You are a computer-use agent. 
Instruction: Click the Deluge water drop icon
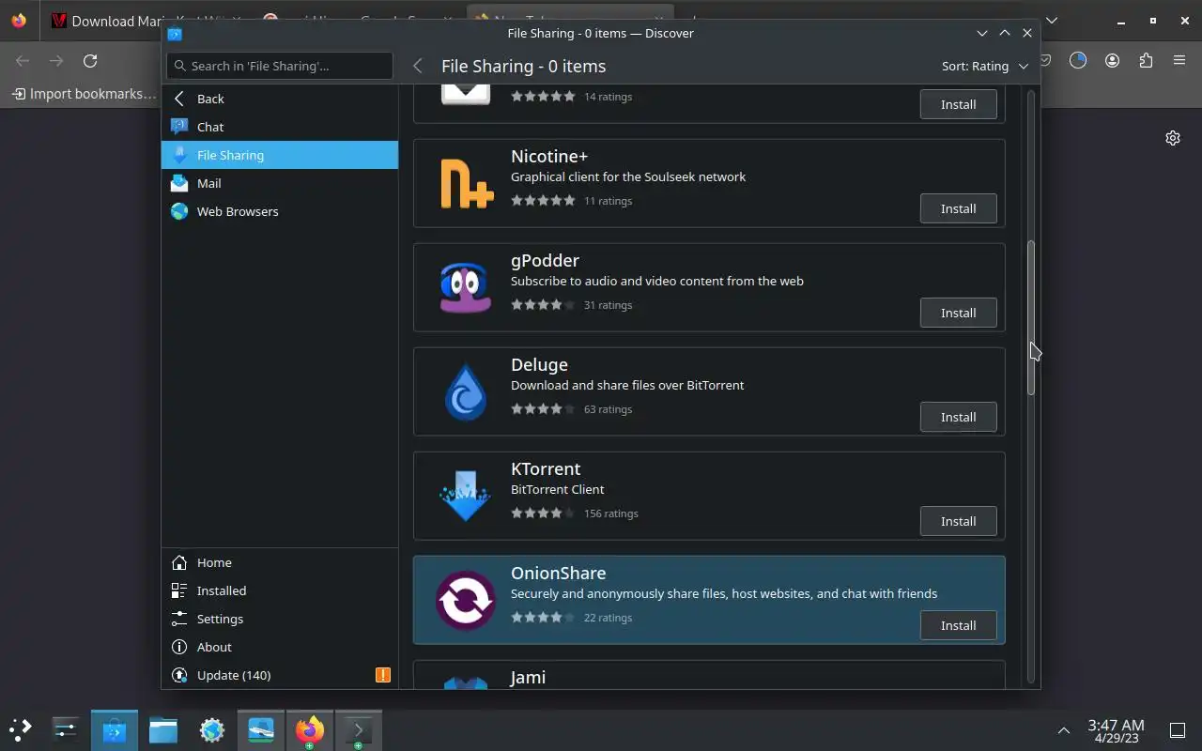pos(465,391)
